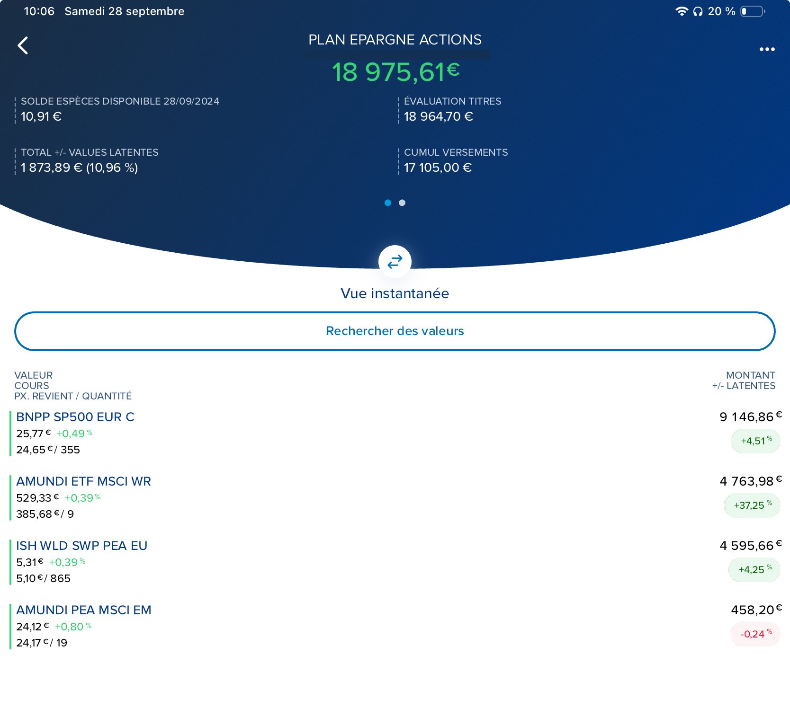790x708 pixels.
Task: Open the Rechercher des valeurs search field
Action: pos(395,331)
